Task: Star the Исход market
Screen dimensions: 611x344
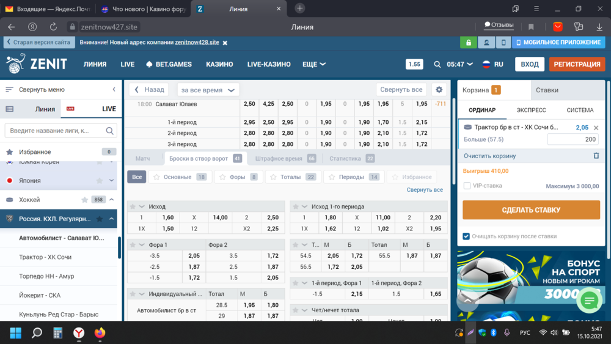Action: coord(133,207)
